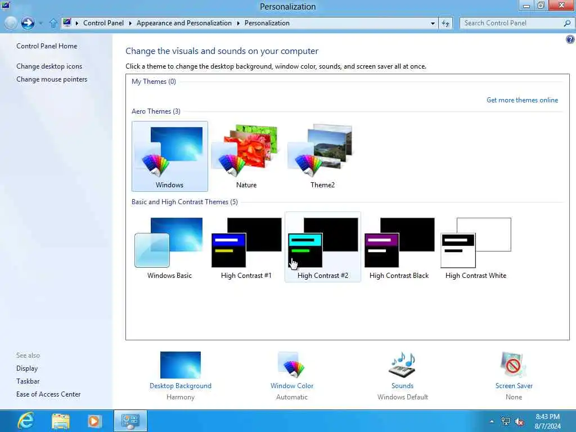The width and height of the screenshot is (576, 432).
Task: Show hidden tray icons arrow
Action: click(x=492, y=421)
